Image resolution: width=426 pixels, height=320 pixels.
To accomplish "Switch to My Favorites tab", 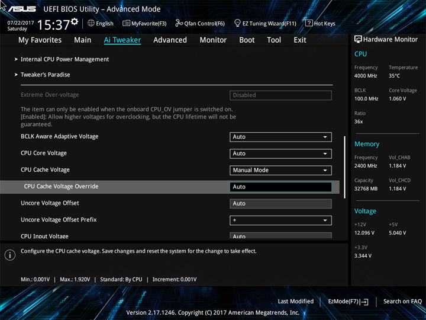I will pos(40,40).
